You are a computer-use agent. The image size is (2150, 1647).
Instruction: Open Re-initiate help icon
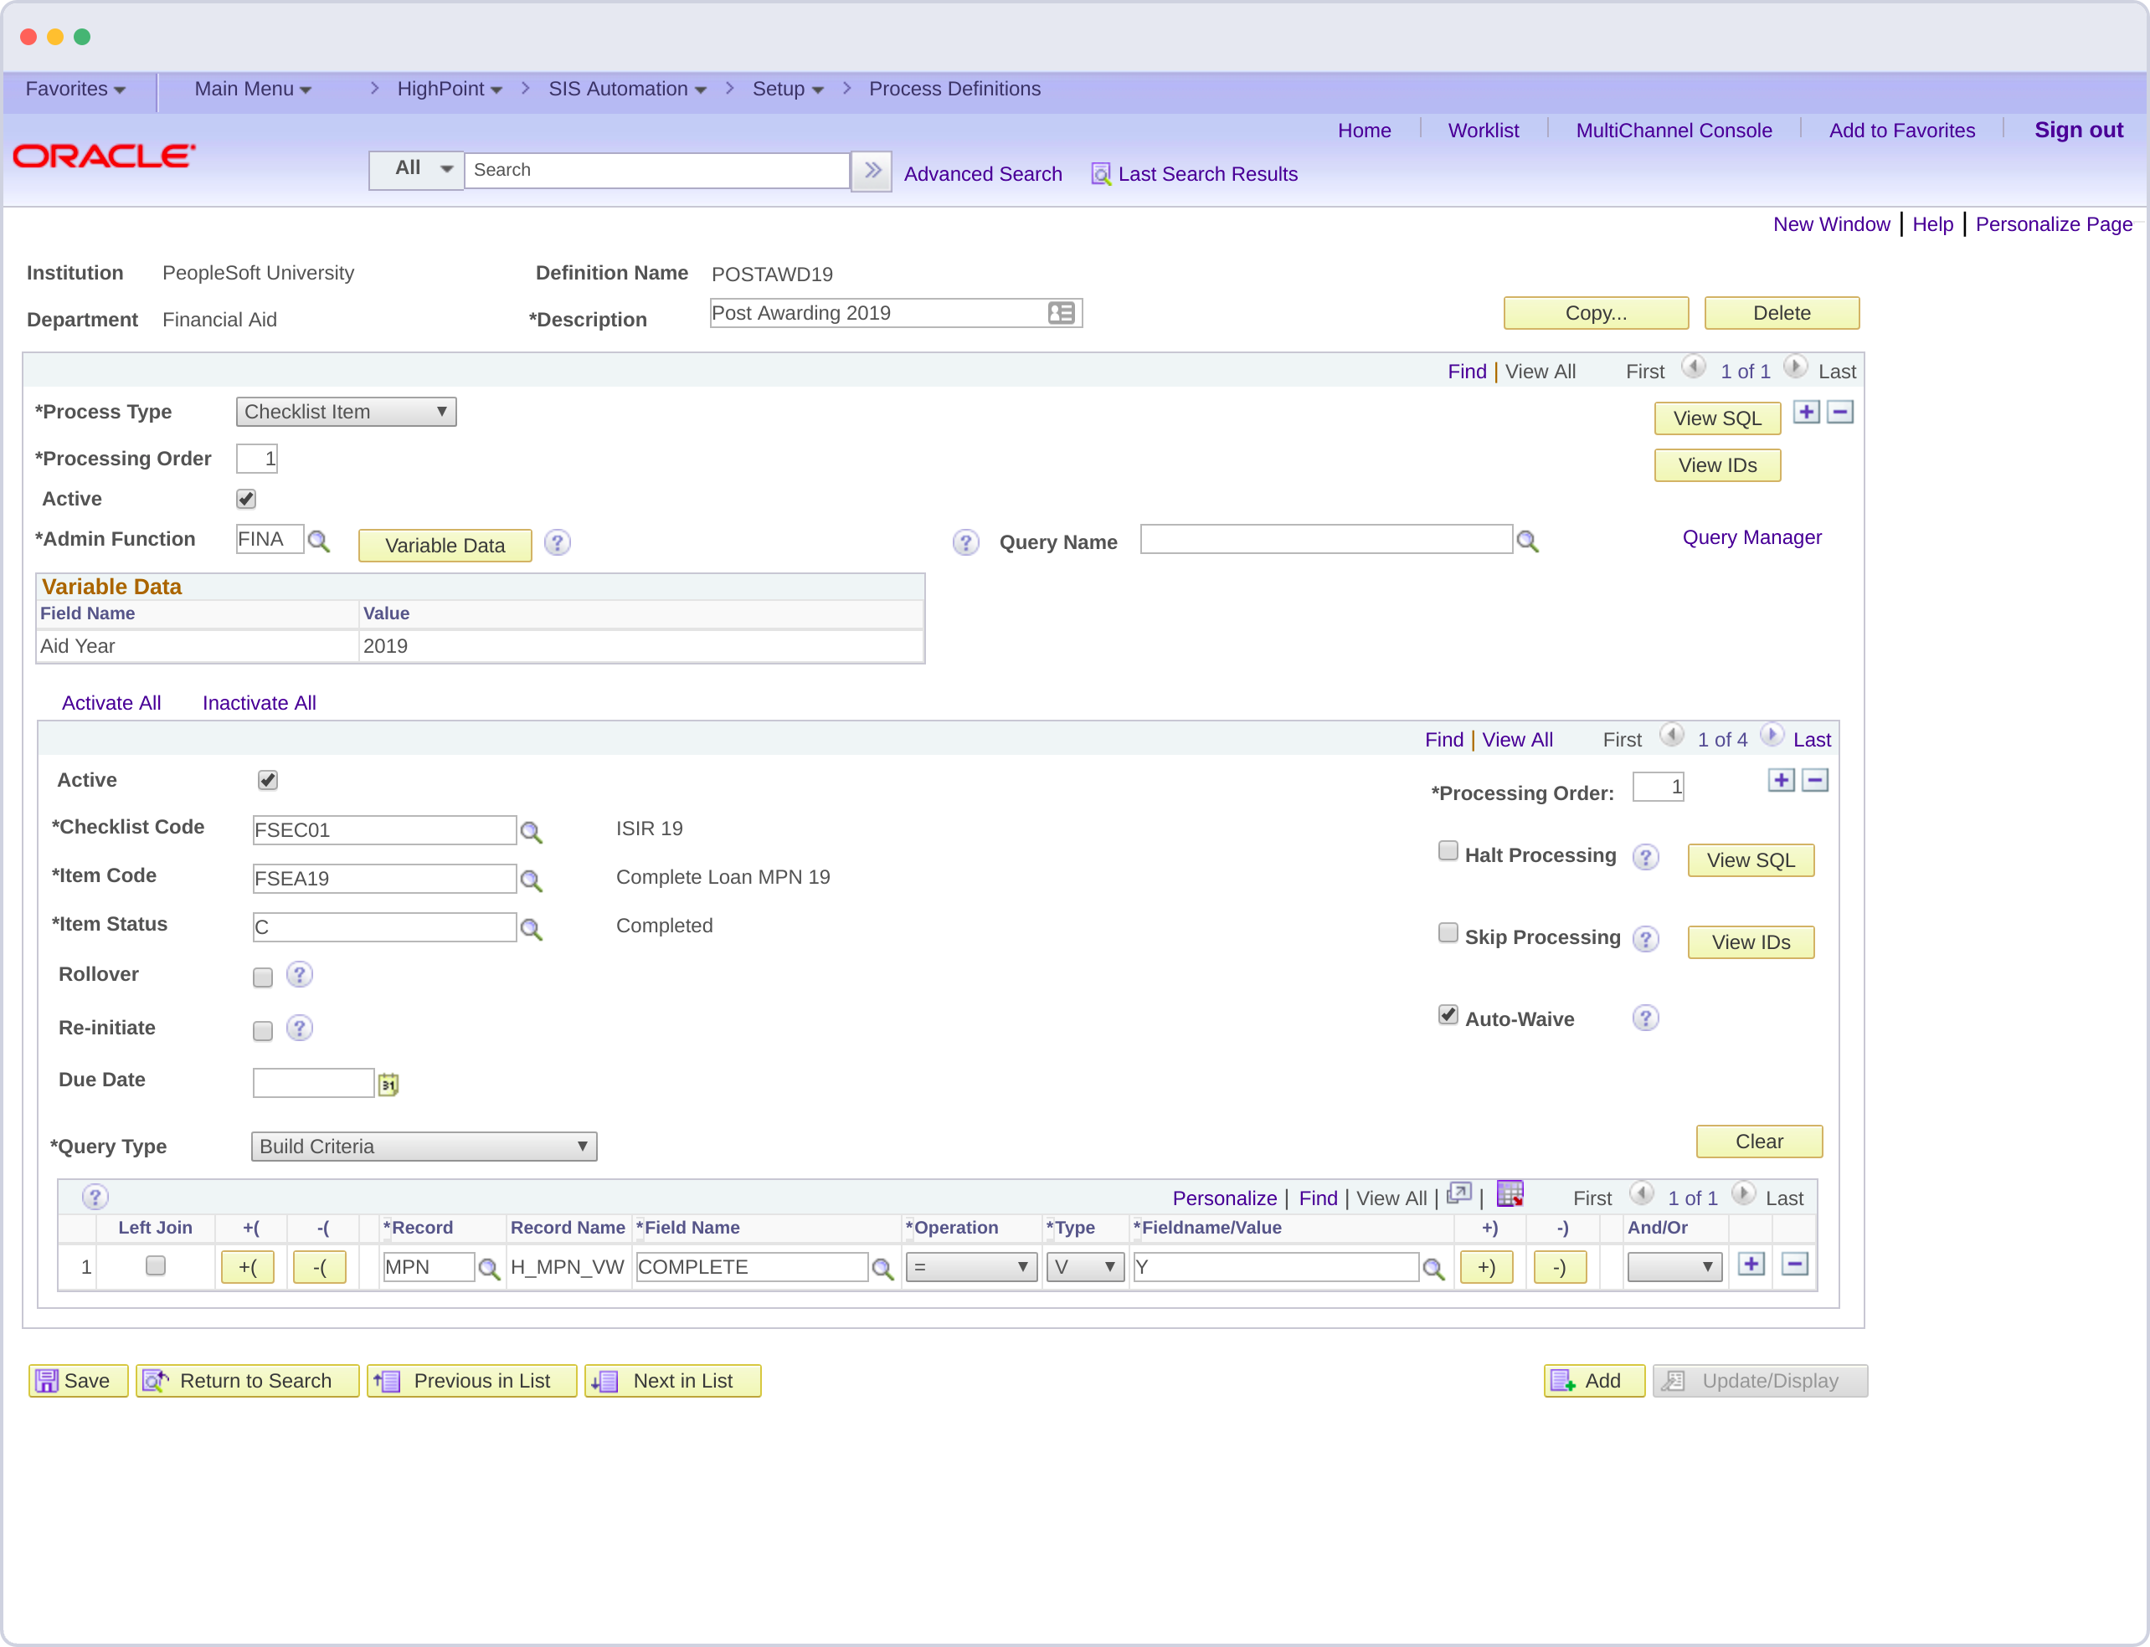(x=299, y=1028)
